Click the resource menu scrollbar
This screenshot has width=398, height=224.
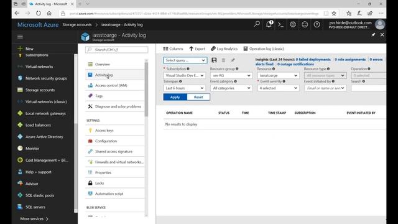(x=146, y=90)
